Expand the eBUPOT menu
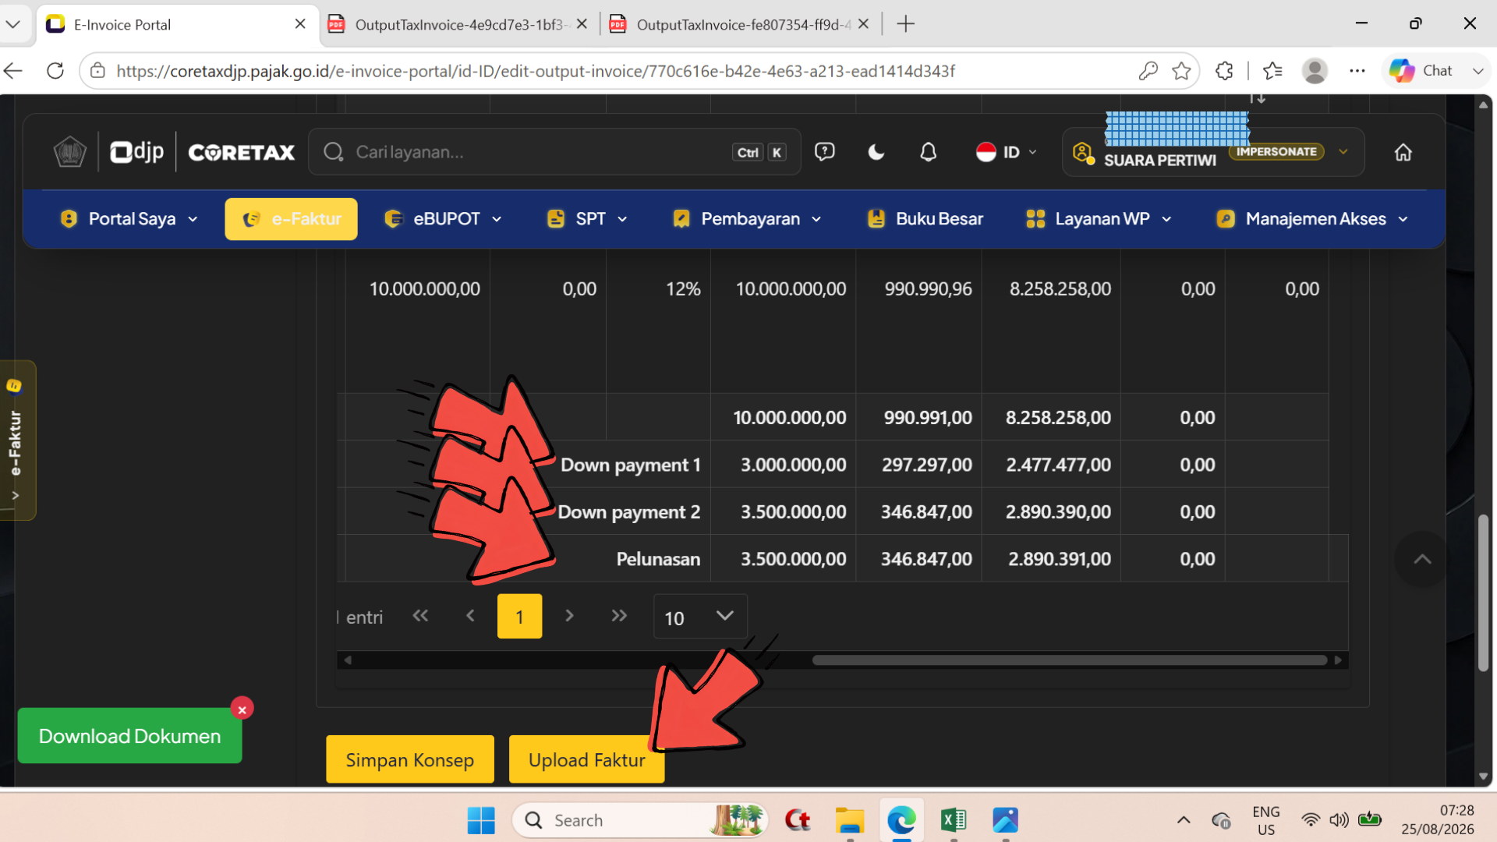This screenshot has height=842, width=1497. tap(443, 219)
